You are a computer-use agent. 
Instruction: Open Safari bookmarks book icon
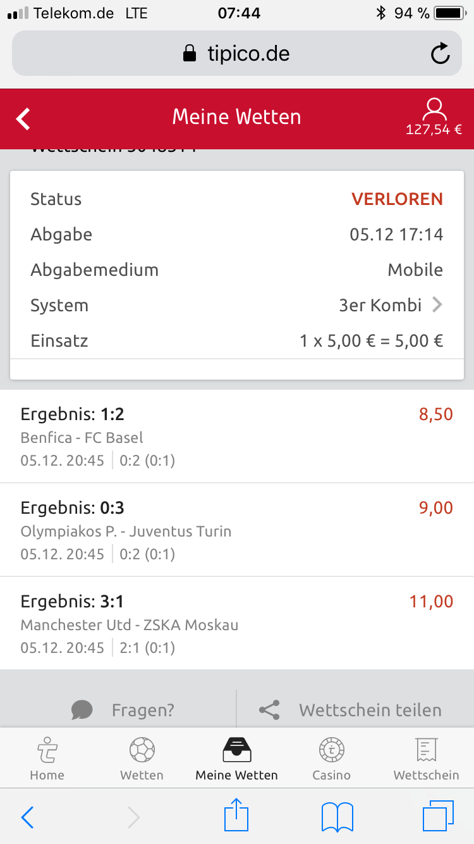click(337, 816)
